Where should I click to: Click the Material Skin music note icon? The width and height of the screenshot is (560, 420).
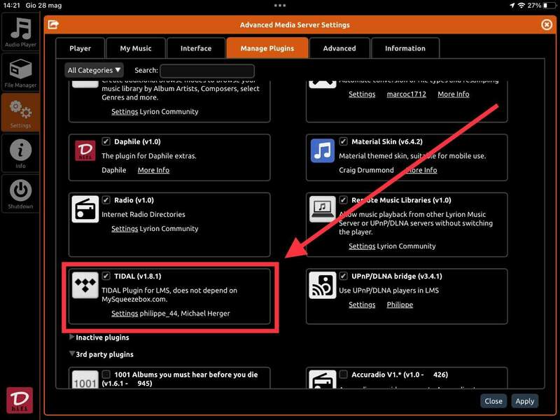(x=323, y=150)
